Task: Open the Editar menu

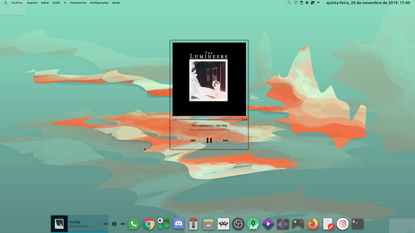Action: [45, 2]
